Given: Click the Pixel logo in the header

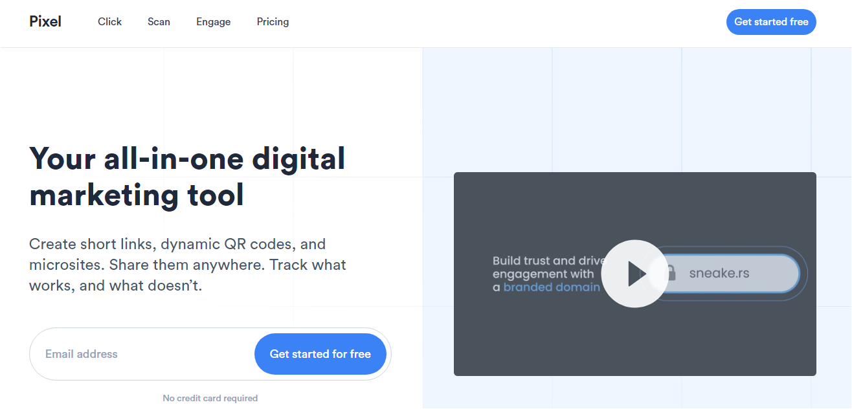Looking at the screenshot, I should (x=45, y=21).
